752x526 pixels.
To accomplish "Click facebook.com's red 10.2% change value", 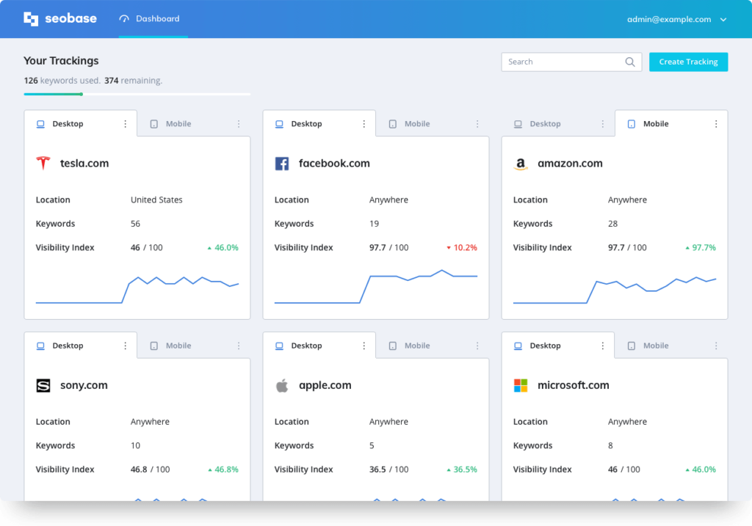I will [462, 248].
